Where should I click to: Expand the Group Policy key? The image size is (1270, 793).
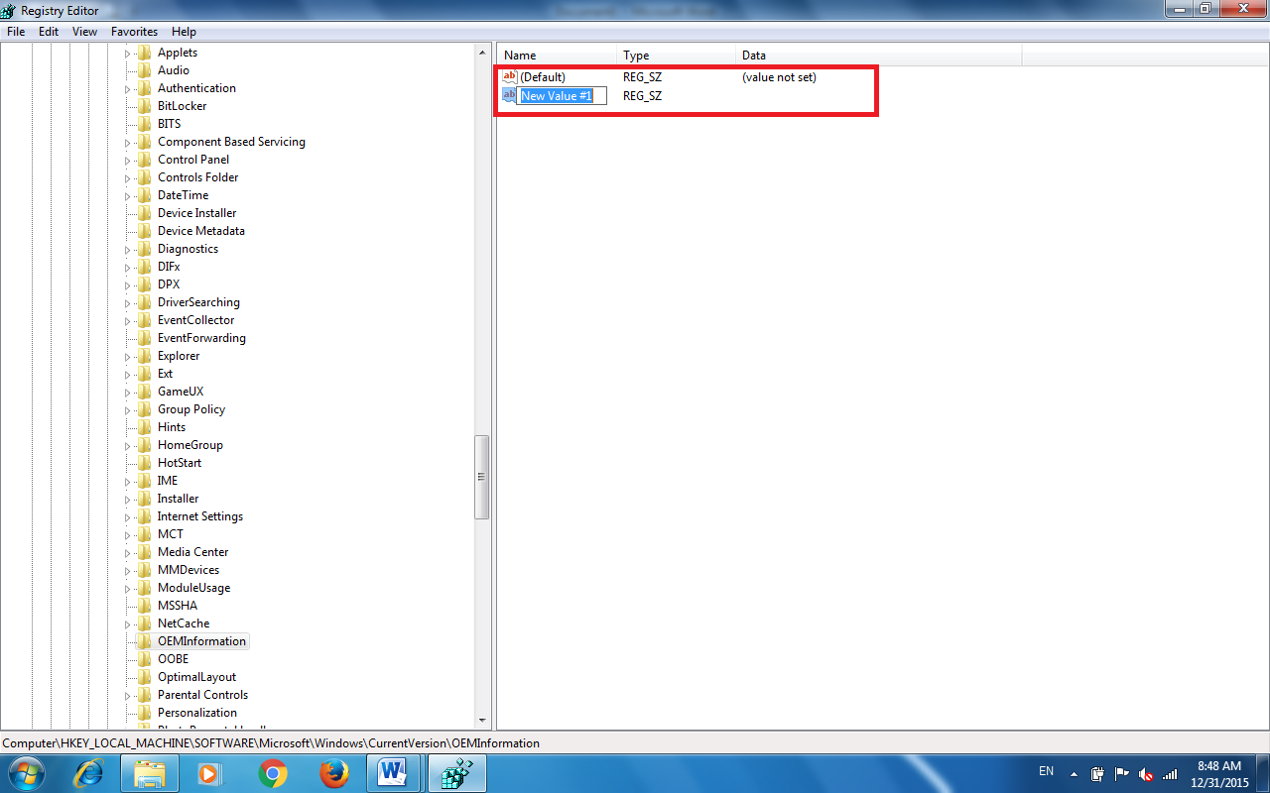point(128,409)
